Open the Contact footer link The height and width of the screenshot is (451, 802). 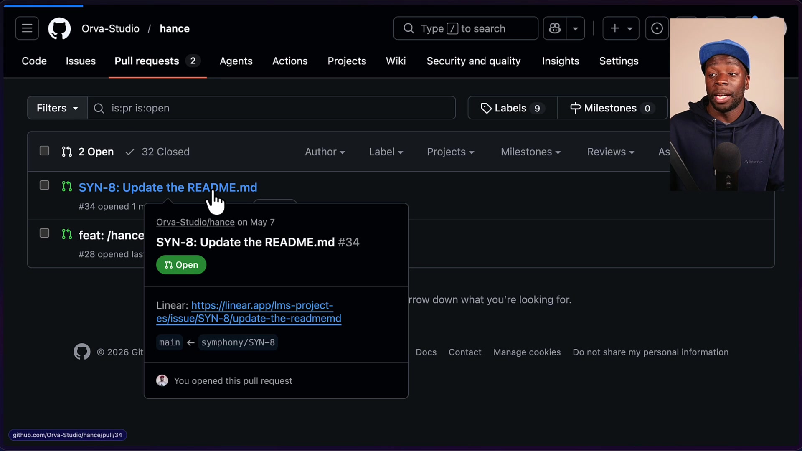(465, 352)
